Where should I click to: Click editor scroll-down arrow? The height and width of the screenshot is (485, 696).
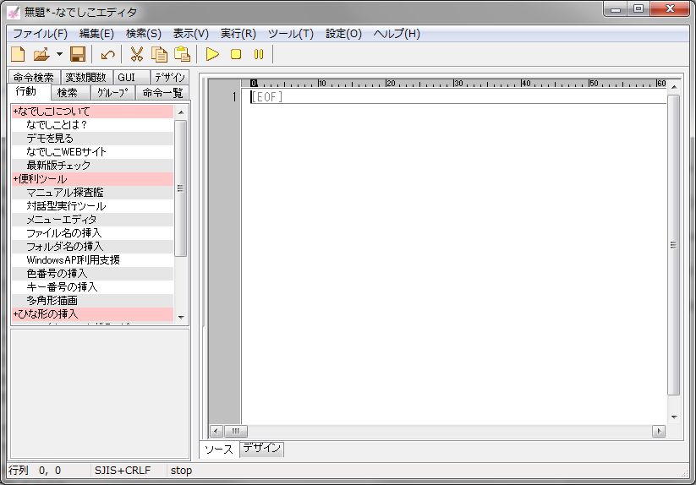674,417
